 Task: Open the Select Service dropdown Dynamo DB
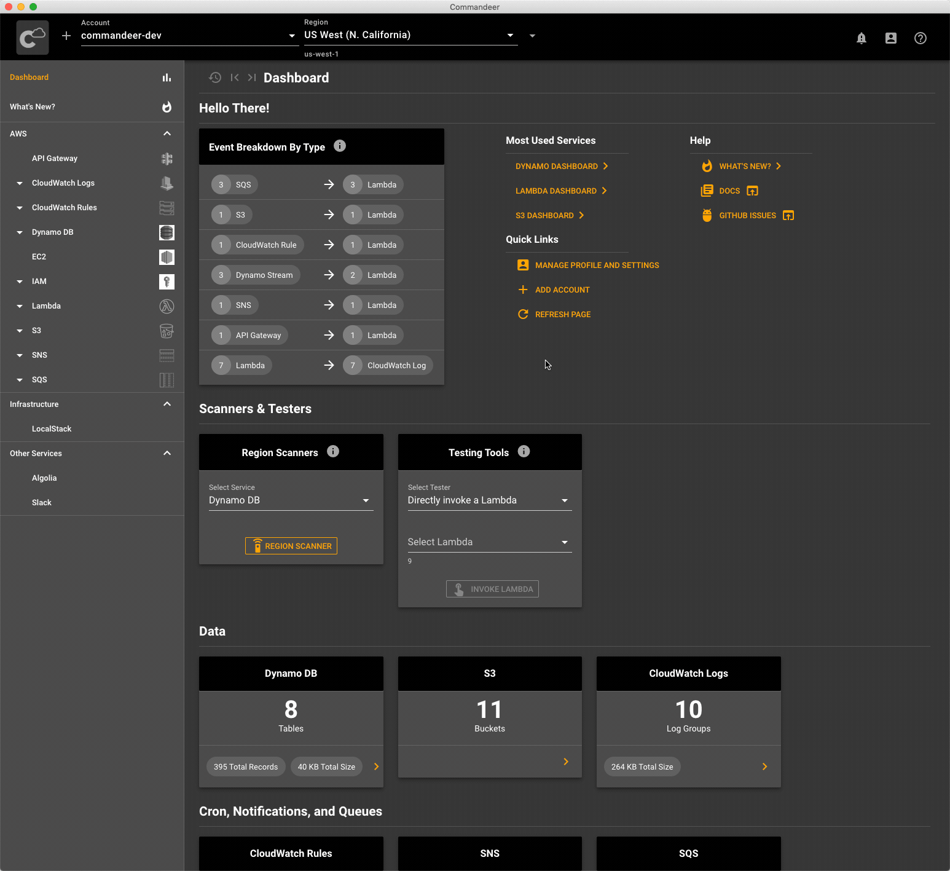(291, 500)
